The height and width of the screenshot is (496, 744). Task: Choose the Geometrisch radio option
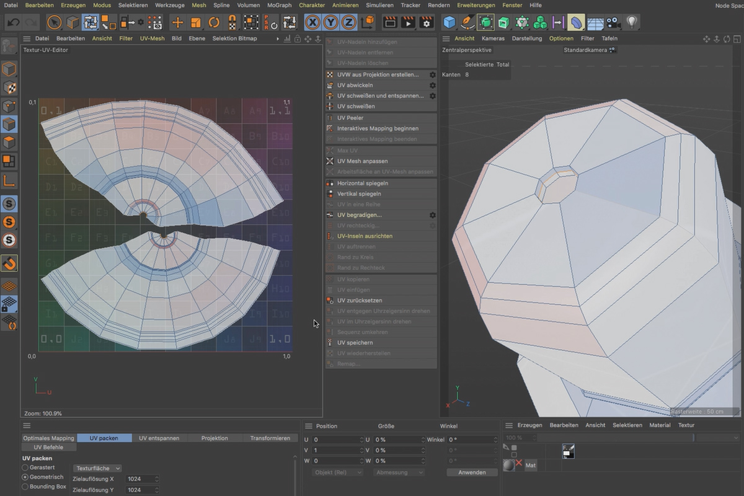25,477
